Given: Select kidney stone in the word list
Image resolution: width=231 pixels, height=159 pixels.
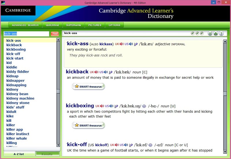Looking at the screenshot, I should 18,103.
